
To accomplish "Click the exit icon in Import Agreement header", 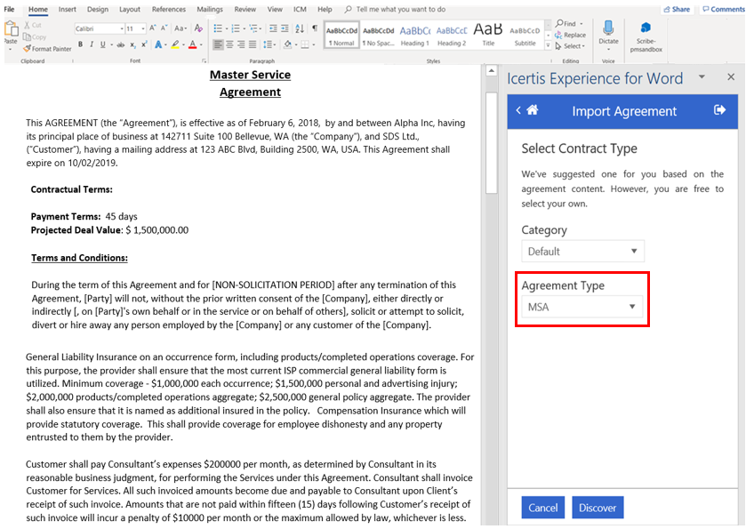I will point(719,110).
